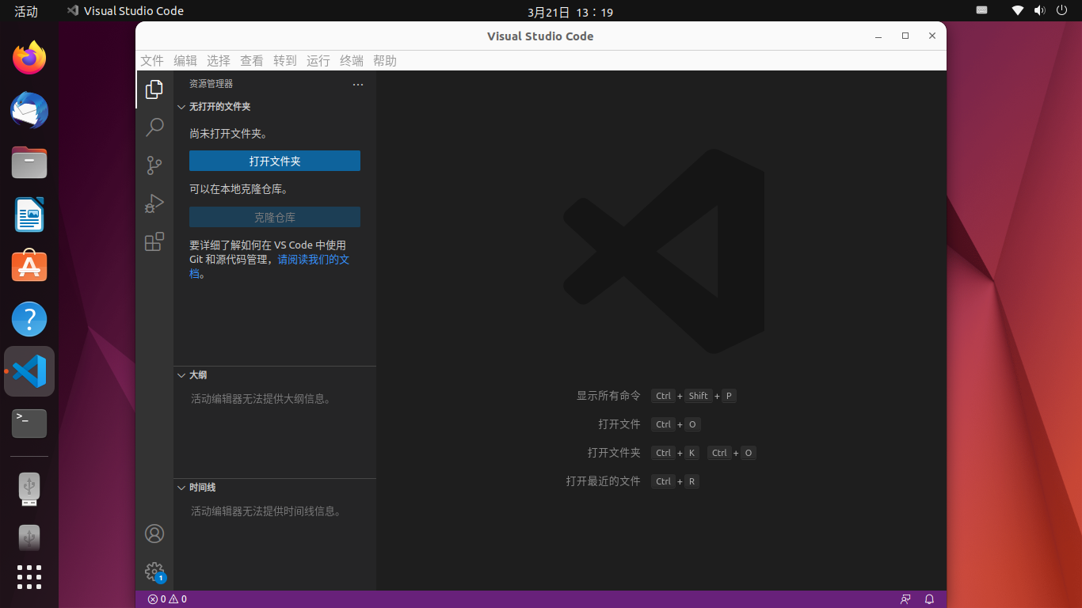Click the feedback icon in the status bar
This screenshot has height=608, width=1082.
pyautogui.click(x=905, y=599)
